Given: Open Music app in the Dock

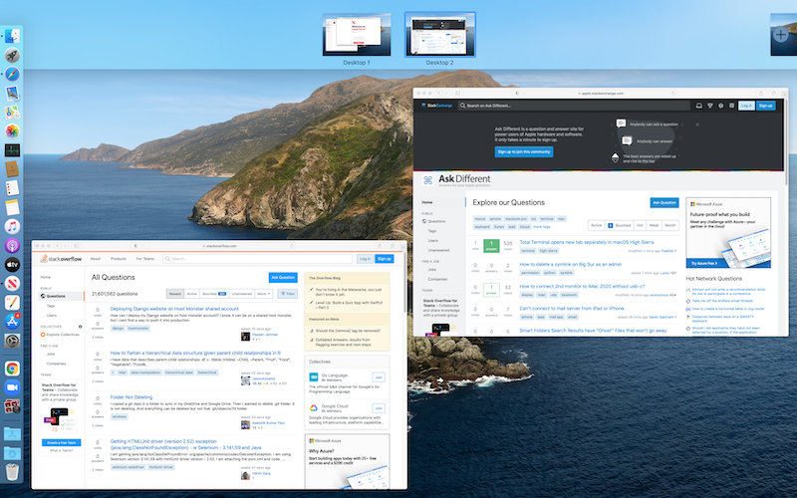Looking at the screenshot, I should (12, 226).
